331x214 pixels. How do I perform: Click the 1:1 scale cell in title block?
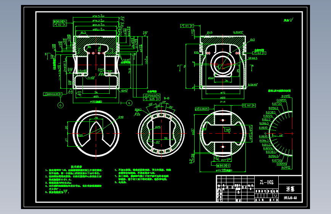click(x=276, y=196)
